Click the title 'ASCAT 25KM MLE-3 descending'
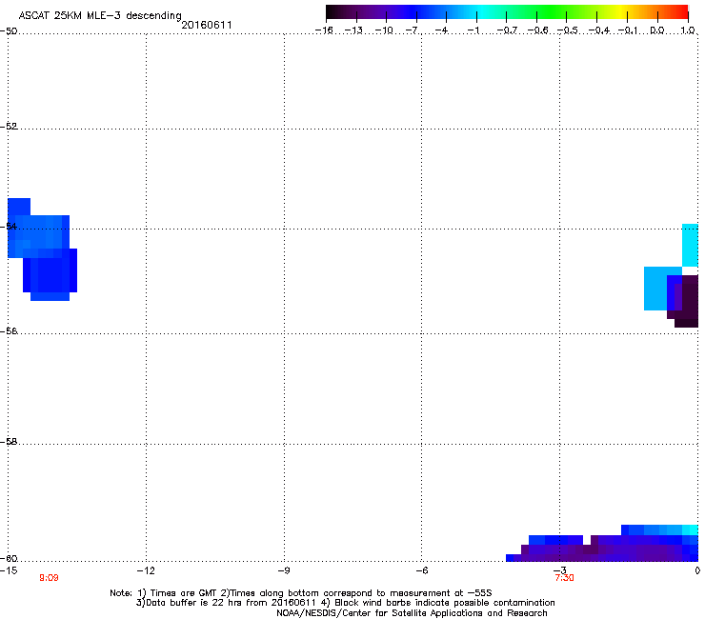 [100, 15]
